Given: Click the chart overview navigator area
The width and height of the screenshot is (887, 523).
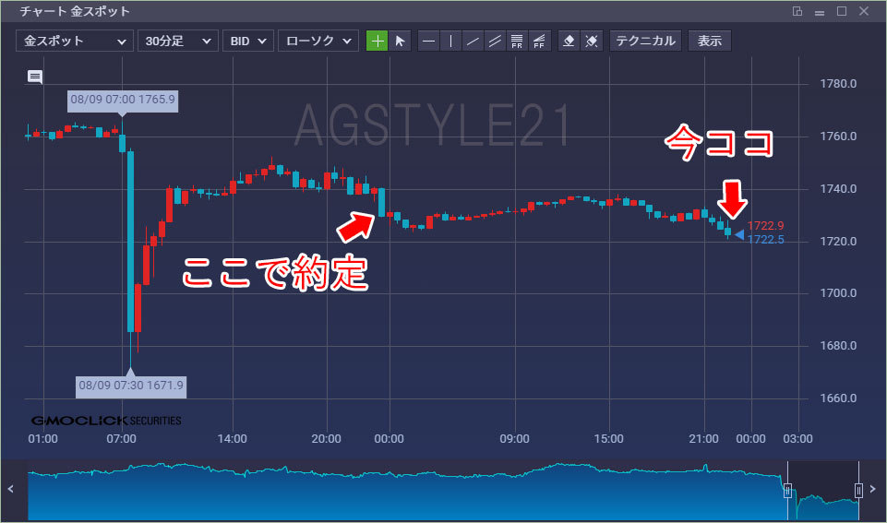Looking at the screenshot, I should coord(443,491).
